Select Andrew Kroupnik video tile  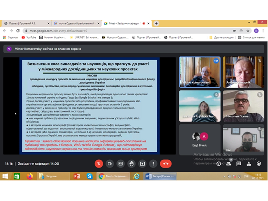point(244,72)
